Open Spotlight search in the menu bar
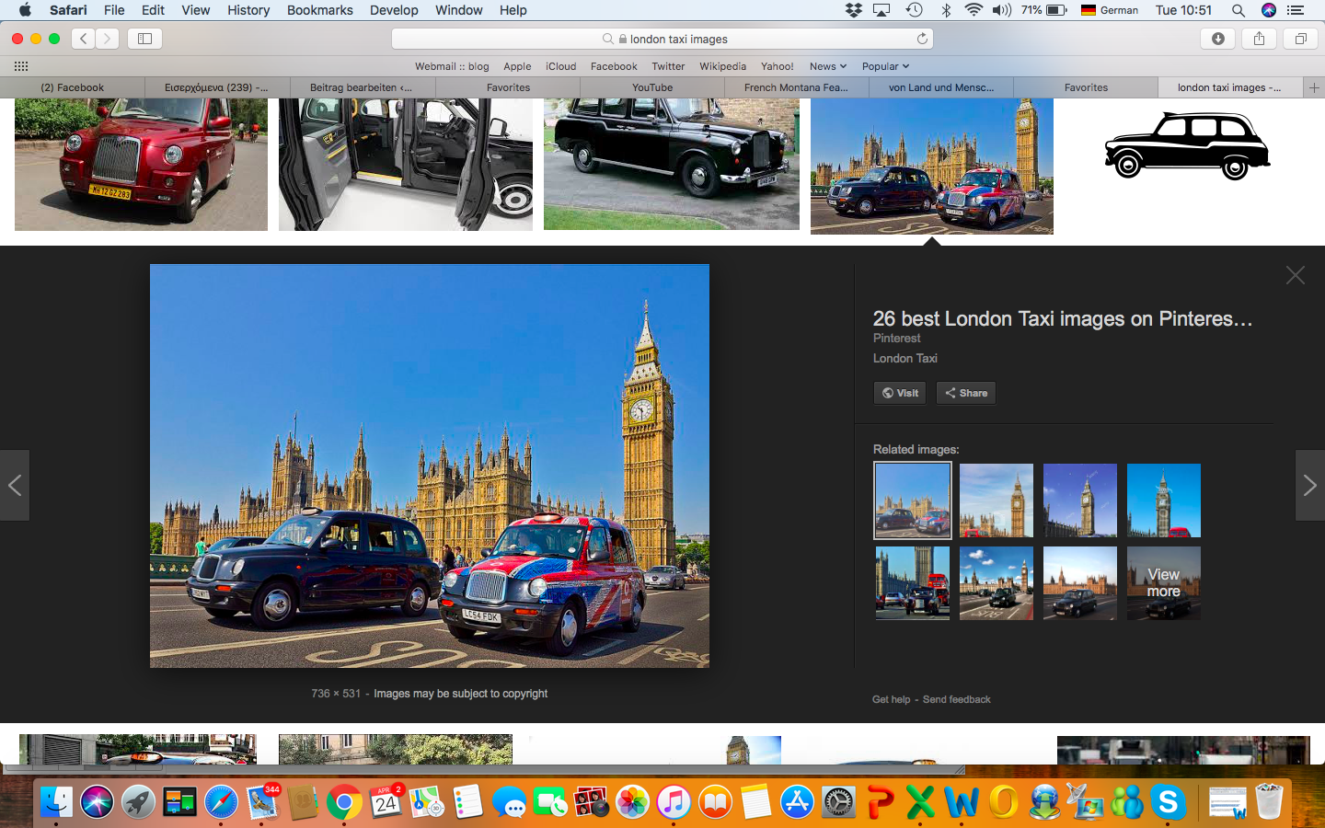 point(1239,10)
